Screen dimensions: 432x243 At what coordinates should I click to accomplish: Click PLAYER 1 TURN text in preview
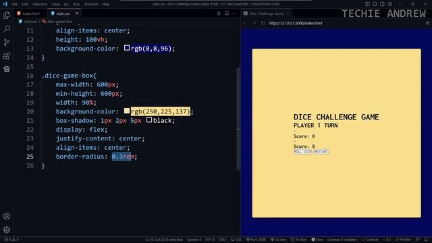tap(315, 126)
